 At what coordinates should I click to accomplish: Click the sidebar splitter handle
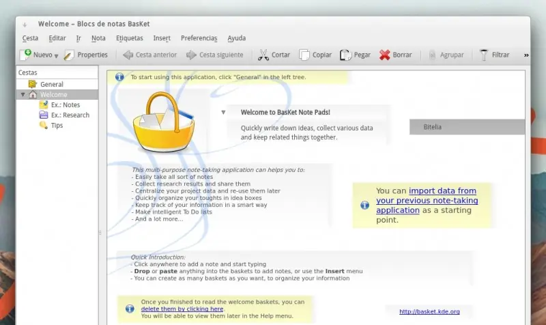tap(100, 232)
